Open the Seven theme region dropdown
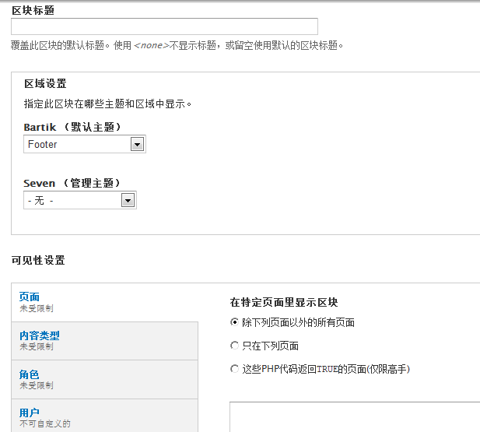This screenshot has width=480, height=432. tap(80, 200)
